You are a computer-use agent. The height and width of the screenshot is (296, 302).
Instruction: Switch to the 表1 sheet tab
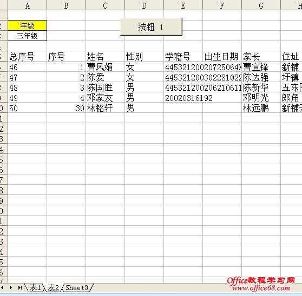coord(35,288)
